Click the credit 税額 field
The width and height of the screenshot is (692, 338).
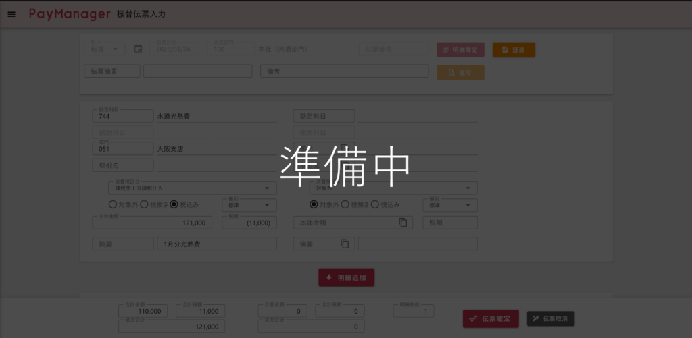tap(450, 223)
